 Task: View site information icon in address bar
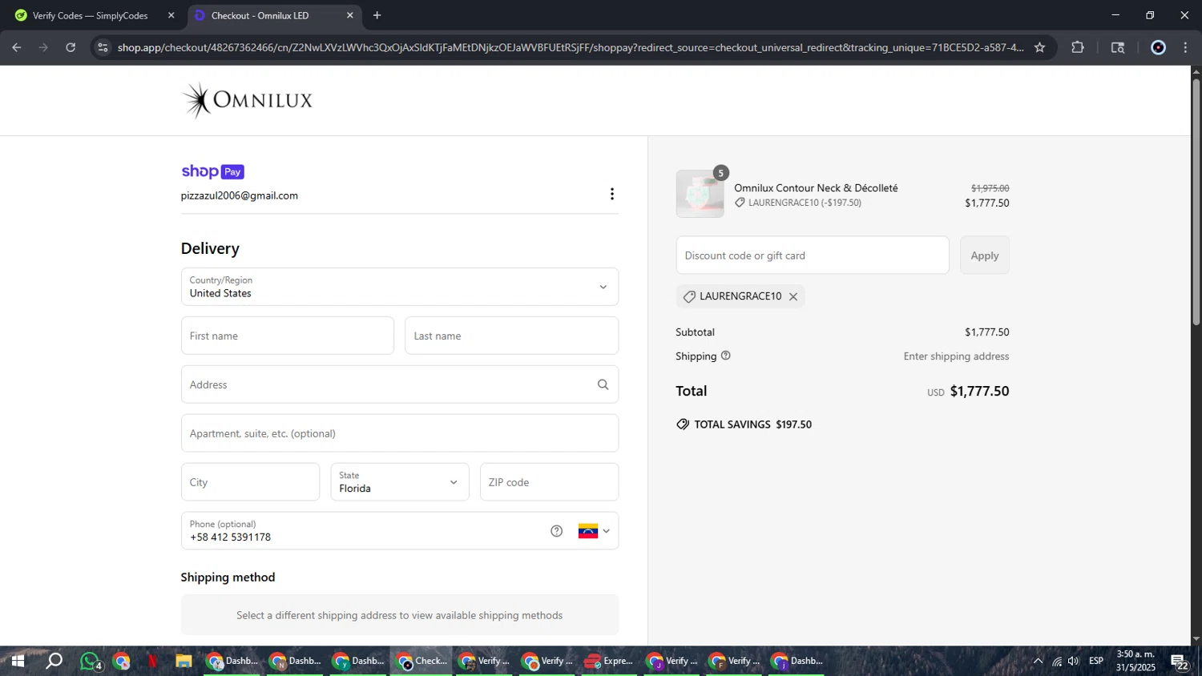103,47
